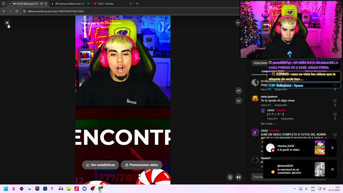Open File Explorer from taskbar
The height and width of the screenshot is (193, 343).
69,189
